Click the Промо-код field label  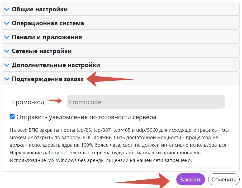pos(28,102)
